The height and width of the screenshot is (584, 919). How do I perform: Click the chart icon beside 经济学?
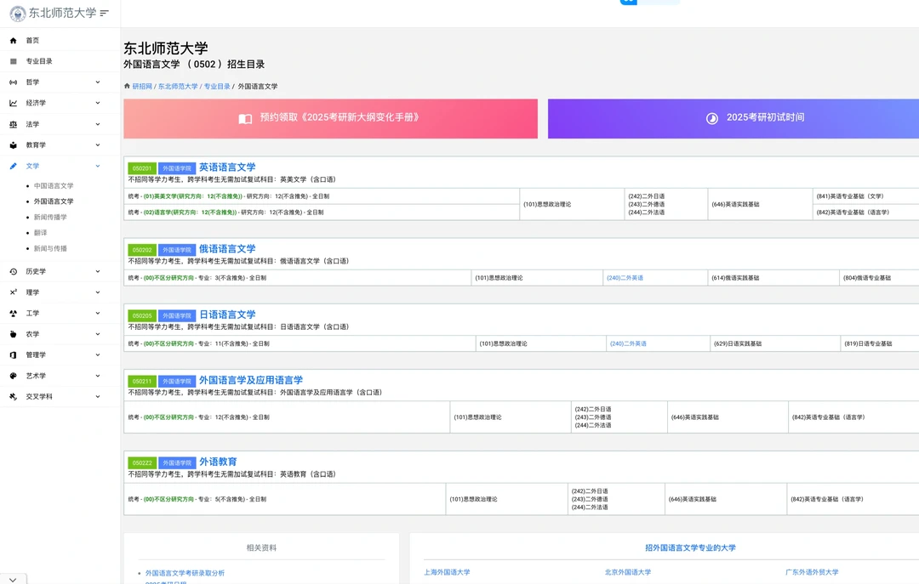point(13,103)
